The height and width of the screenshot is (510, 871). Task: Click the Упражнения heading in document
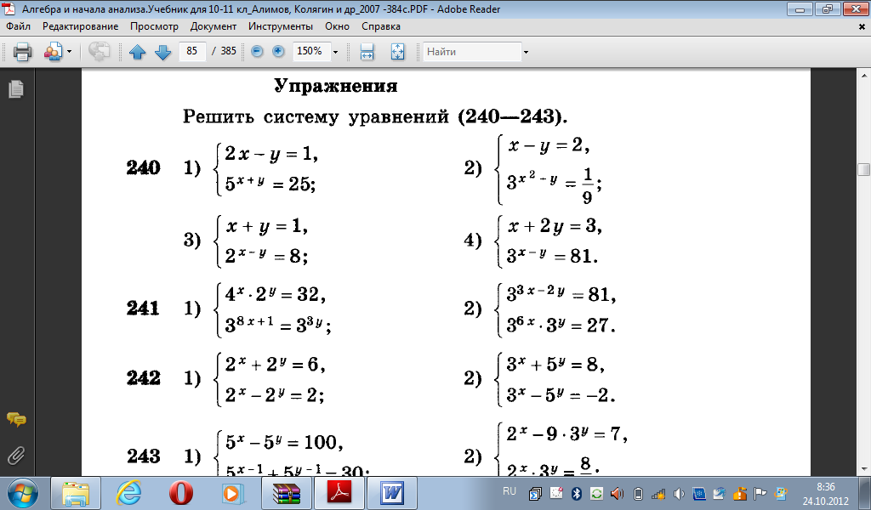tap(336, 86)
